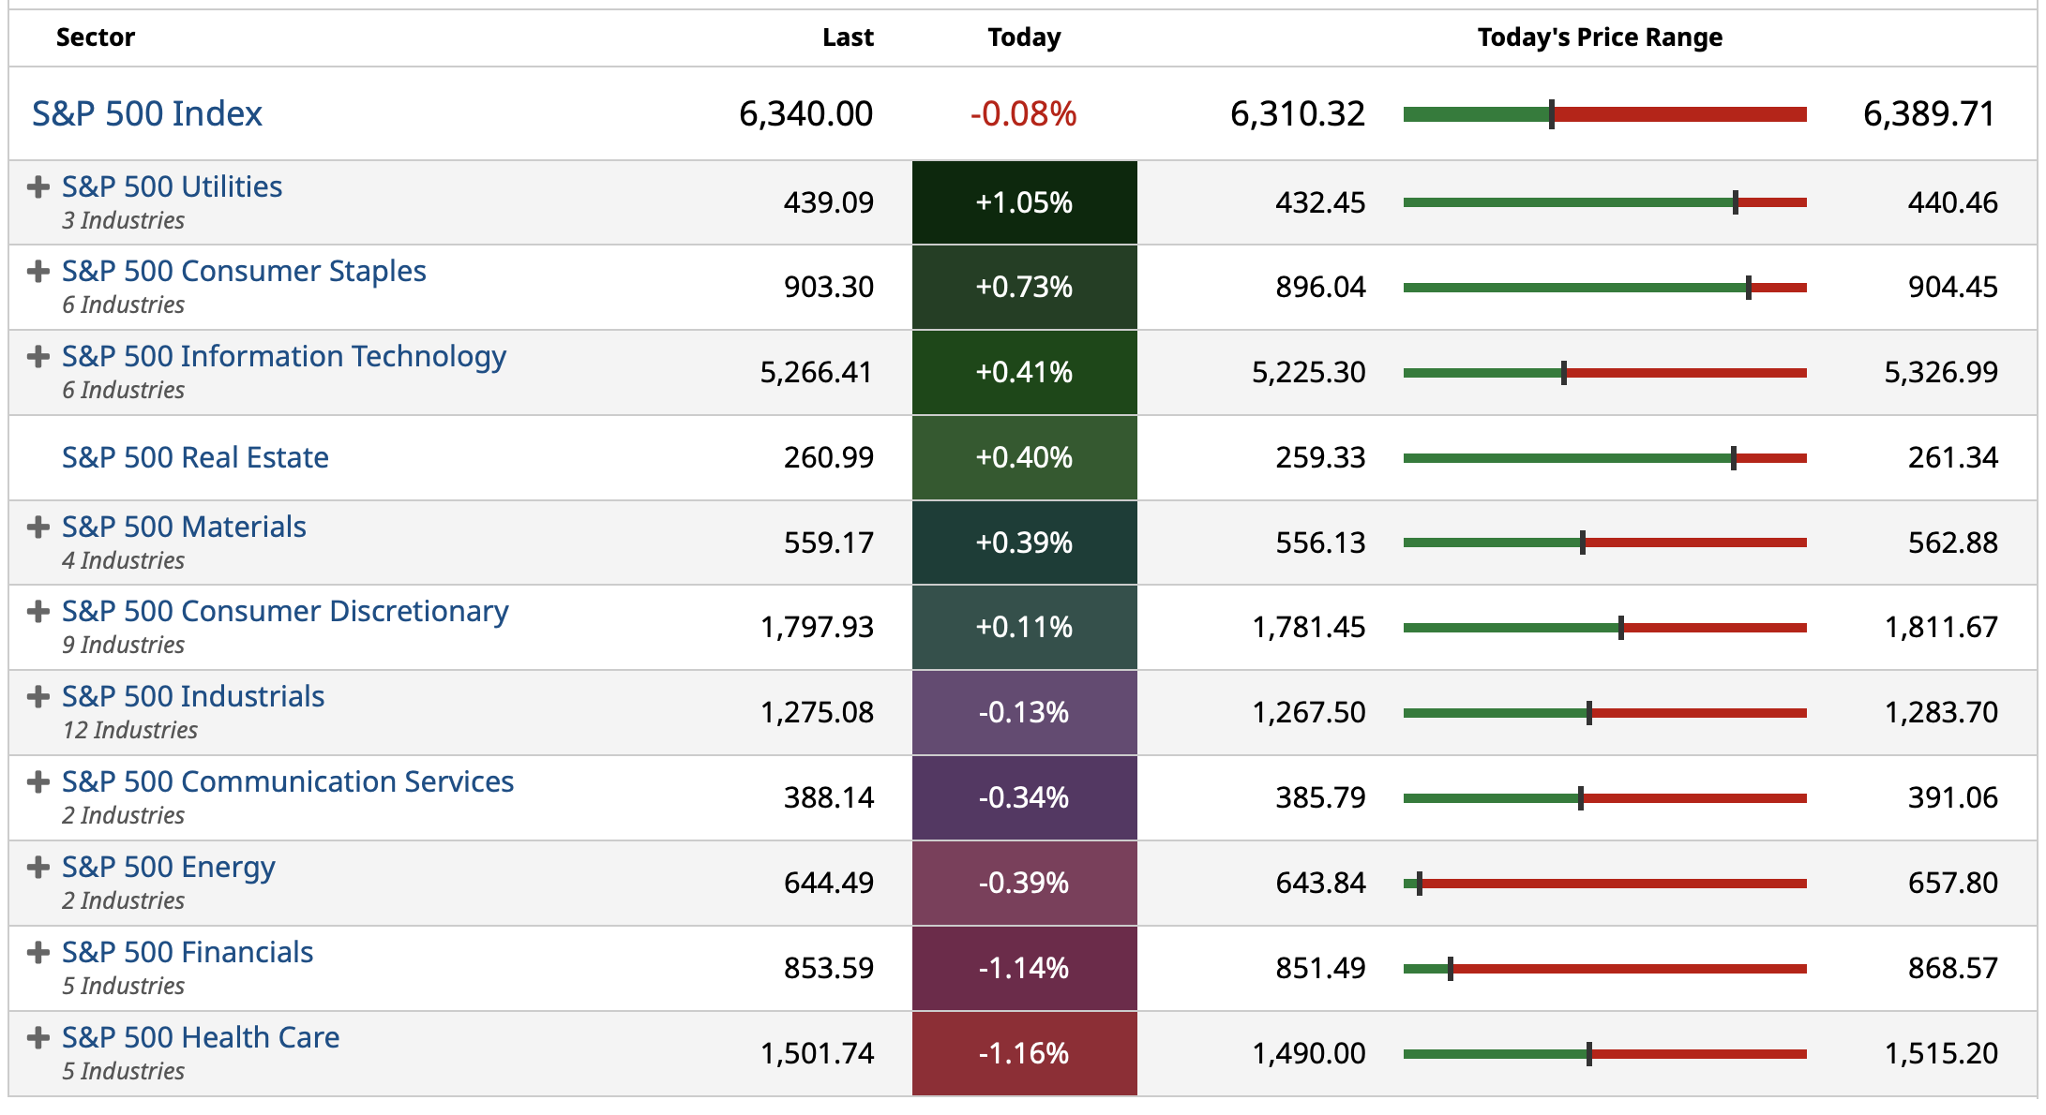The height and width of the screenshot is (1115, 2046).
Task: Expand the S&P 500 Energy sector
Action: 38,868
